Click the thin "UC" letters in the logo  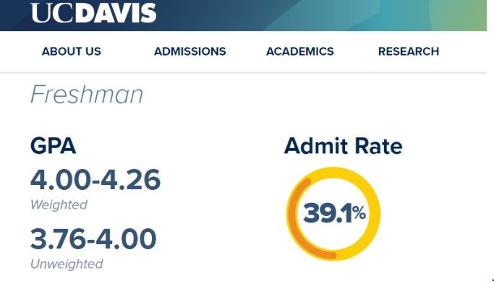[53, 13]
